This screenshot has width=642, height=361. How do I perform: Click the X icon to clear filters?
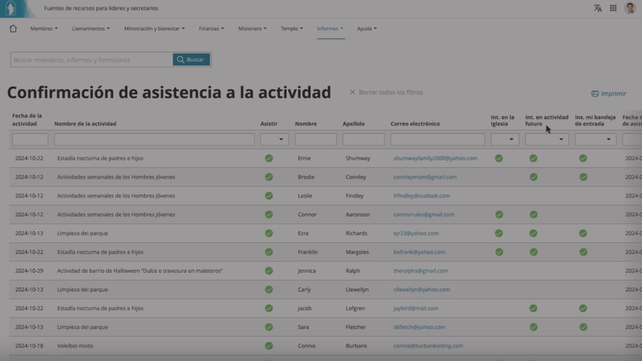click(x=352, y=92)
